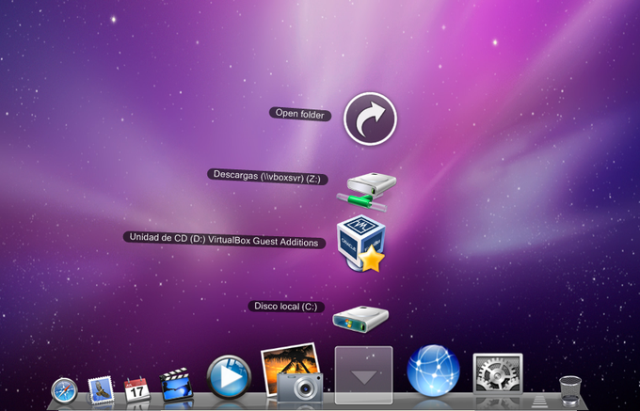
Task: Collapse the stack folder with down arrow
Action: tap(363, 375)
